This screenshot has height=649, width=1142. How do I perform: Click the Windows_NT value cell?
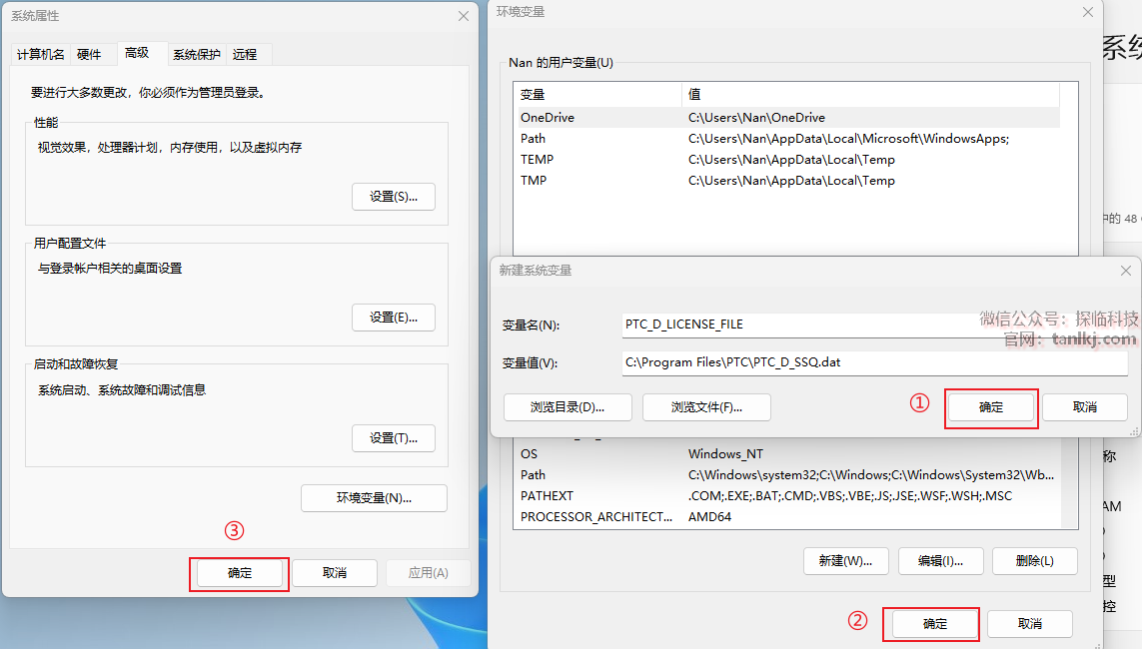(x=725, y=454)
